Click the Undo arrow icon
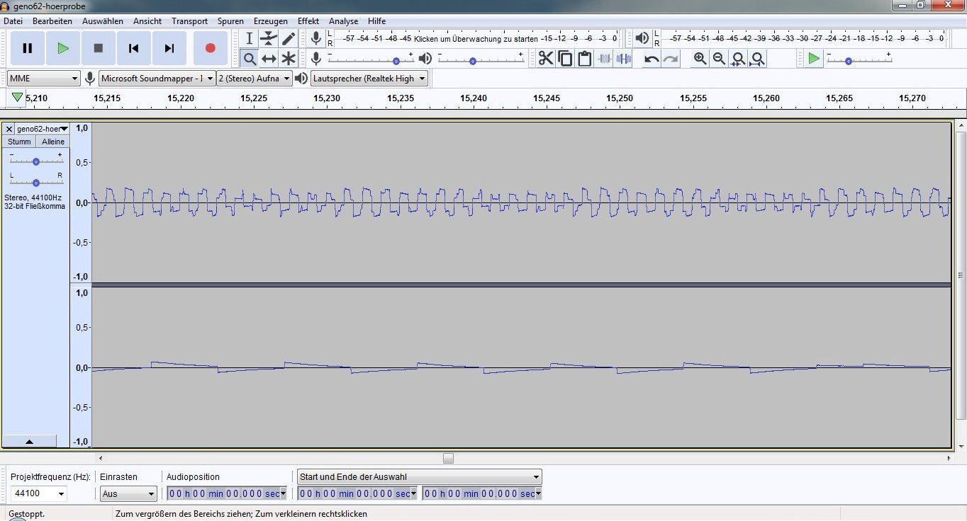Viewport: 967px width, 521px height. pos(652,59)
